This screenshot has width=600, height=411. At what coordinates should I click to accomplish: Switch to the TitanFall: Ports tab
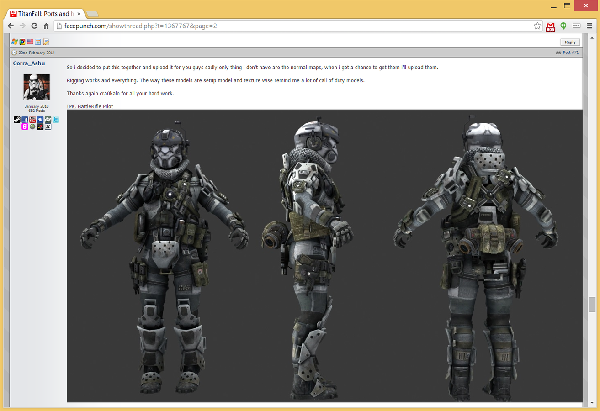[45, 14]
